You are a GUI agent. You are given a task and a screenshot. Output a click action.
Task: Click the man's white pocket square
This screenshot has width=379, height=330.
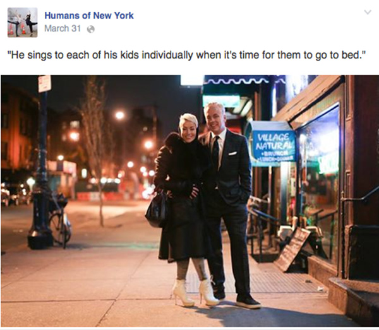pos(232,153)
